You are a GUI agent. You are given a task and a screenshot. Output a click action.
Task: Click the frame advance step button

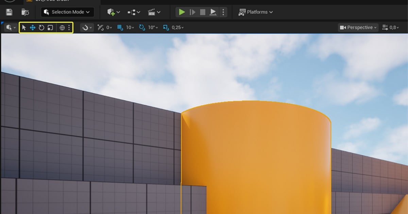click(192, 12)
